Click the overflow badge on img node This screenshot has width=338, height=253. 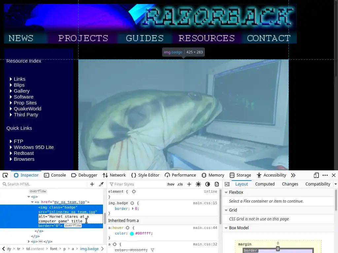coord(73,226)
